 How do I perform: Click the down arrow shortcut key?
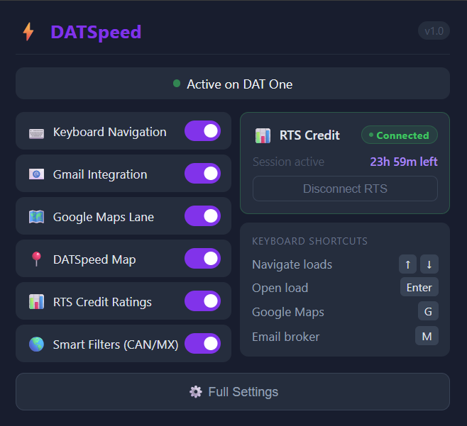(429, 264)
